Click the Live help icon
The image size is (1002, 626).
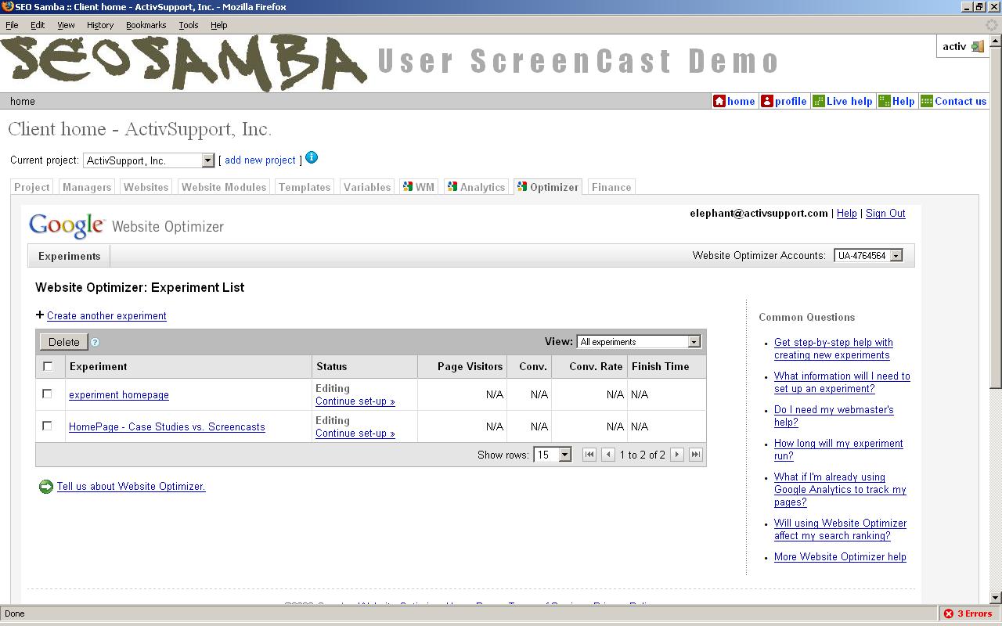tap(818, 101)
